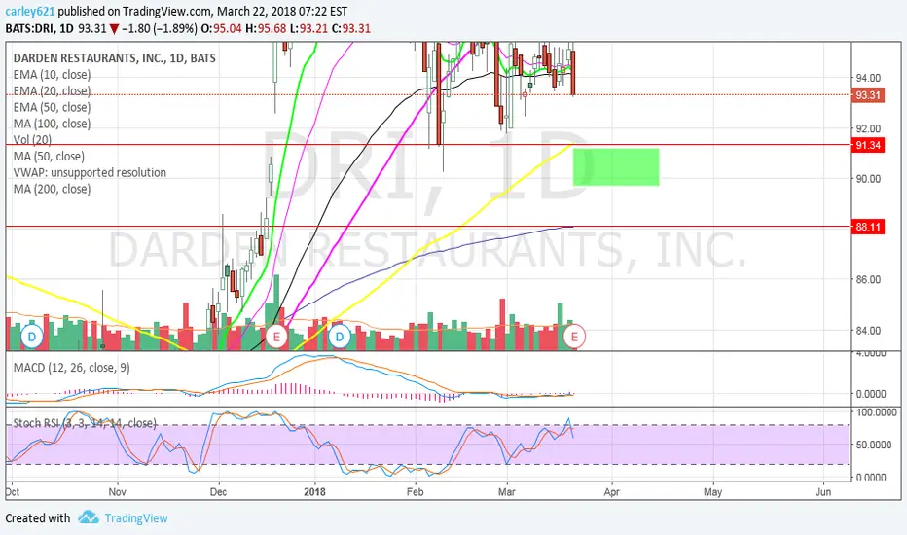Open the TradingView link at bottom
Viewport: 907px width, 535px height.
coord(136,518)
